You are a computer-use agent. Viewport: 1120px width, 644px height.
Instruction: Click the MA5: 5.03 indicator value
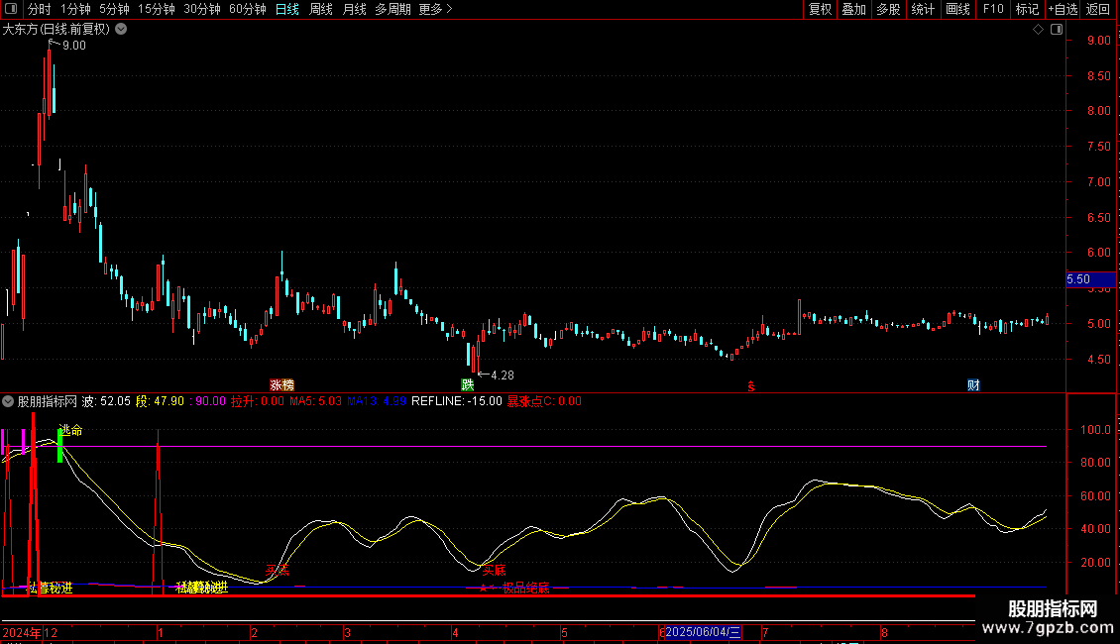(x=316, y=401)
